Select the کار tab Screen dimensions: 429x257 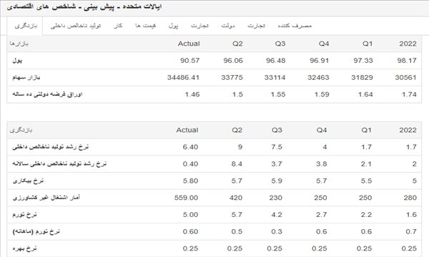[118, 26]
